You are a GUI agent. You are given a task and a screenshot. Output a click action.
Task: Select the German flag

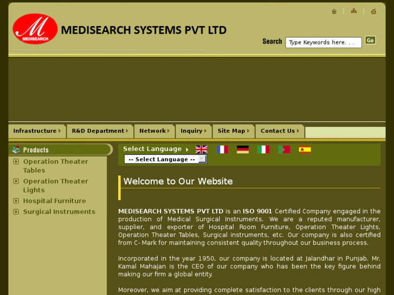pos(243,149)
